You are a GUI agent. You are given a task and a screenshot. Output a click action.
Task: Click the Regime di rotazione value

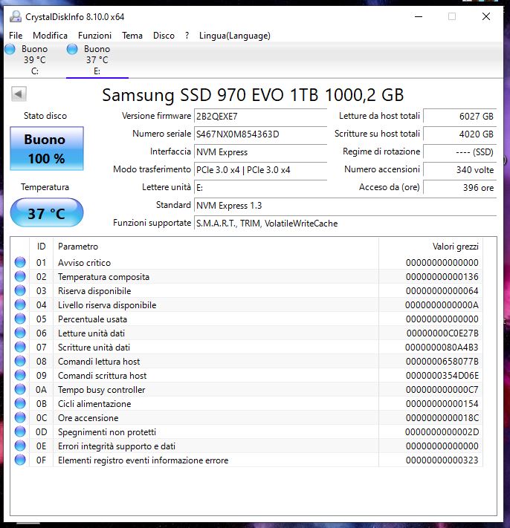(459, 152)
